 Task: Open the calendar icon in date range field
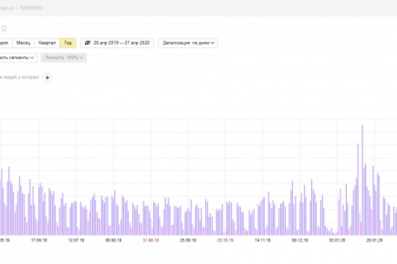pos(88,43)
